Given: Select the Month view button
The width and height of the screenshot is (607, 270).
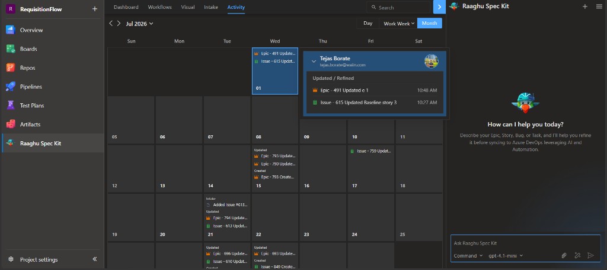Looking at the screenshot, I should tap(430, 24).
